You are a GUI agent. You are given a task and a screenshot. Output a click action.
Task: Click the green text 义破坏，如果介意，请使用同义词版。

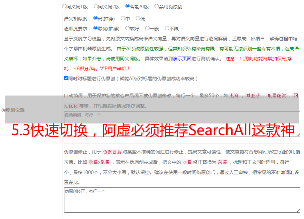pos(103,59)
